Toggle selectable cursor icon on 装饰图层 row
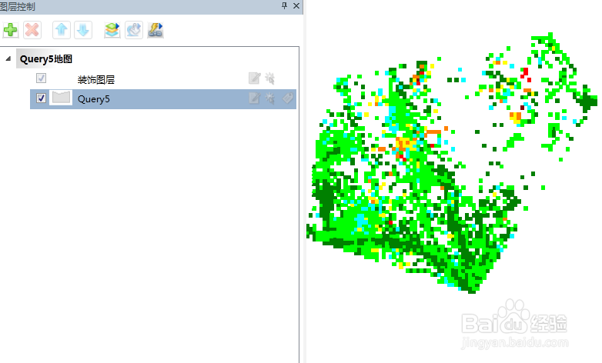 (270, 78)
